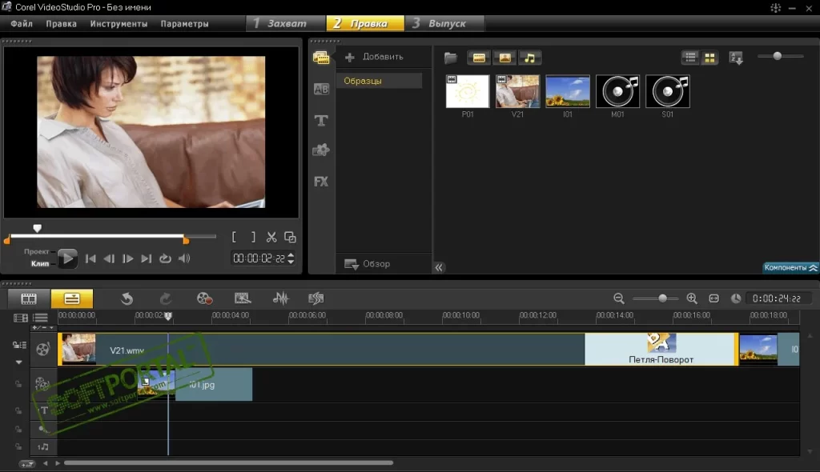The image size is (820, 472).
Task: Collapse the library panel with double-arrow
Action: tap(439, 266)
